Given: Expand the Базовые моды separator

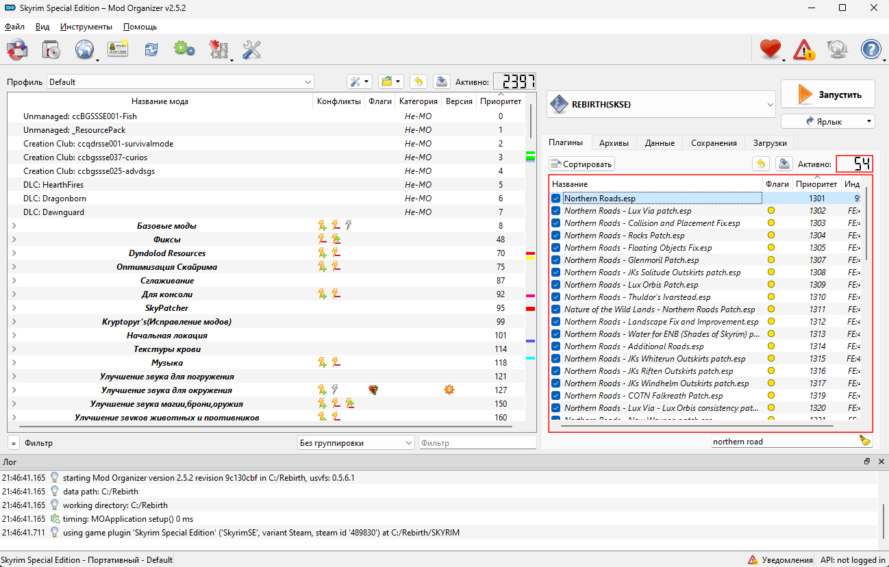Looking at the screenshot, I should click(14, 226).
